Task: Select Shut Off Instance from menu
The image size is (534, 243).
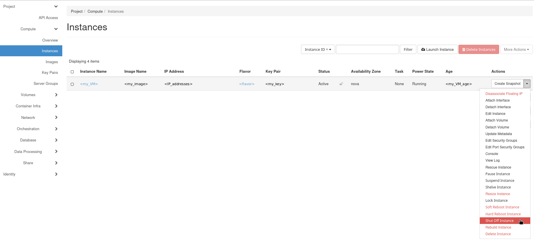Action: click(x=499, y=221)
